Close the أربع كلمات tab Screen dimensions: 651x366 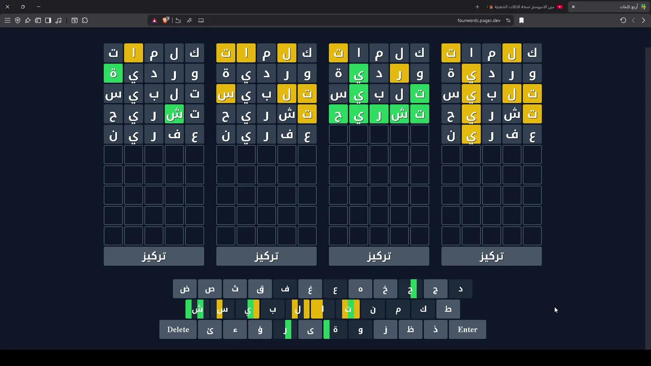(x=573, y=7)
